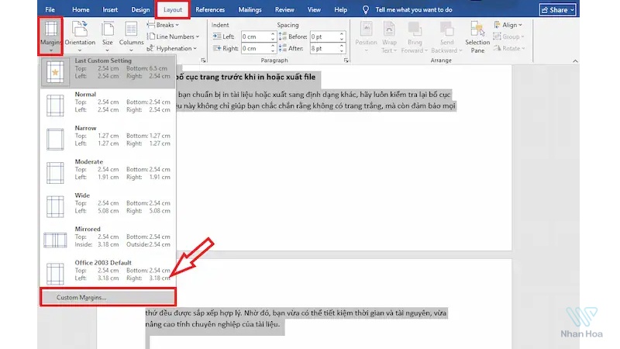Open the Paragraph dialog launcher

click(346, 60)
